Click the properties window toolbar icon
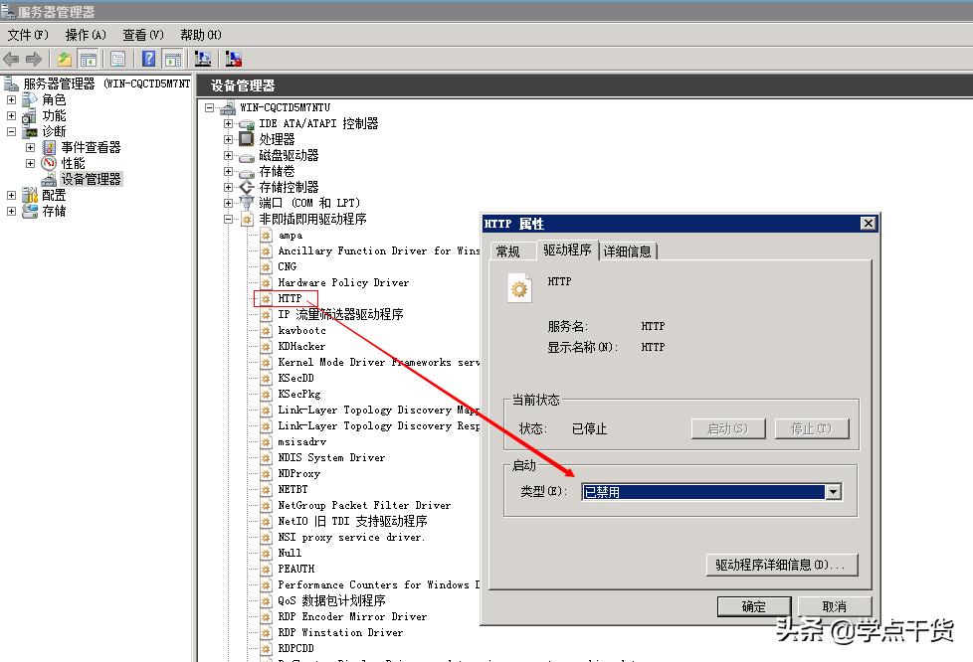The height and width of the screenshot is (662, 973). coord(119,59)
